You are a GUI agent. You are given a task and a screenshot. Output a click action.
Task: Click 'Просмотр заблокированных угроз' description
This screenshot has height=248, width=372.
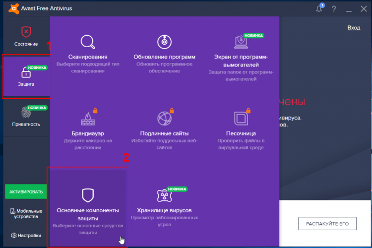pos(164,221)
